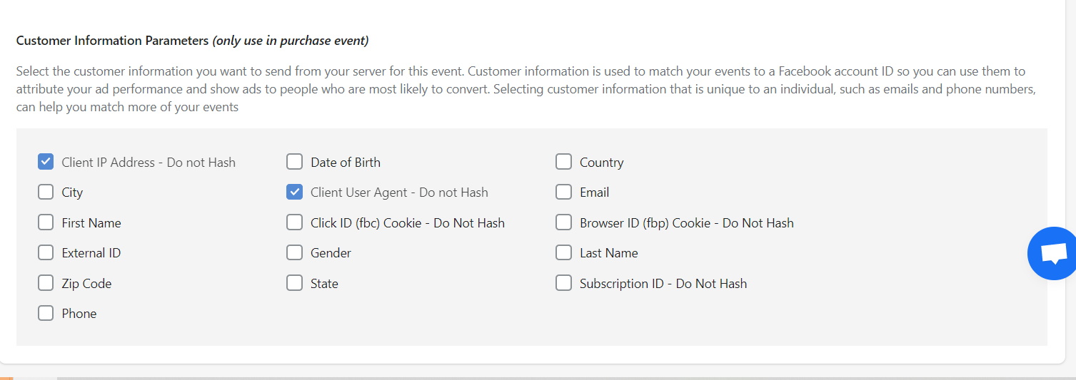1076x380 pixels.
Task: Tick the First Name checkbox
Action: (x=46, y=222)
